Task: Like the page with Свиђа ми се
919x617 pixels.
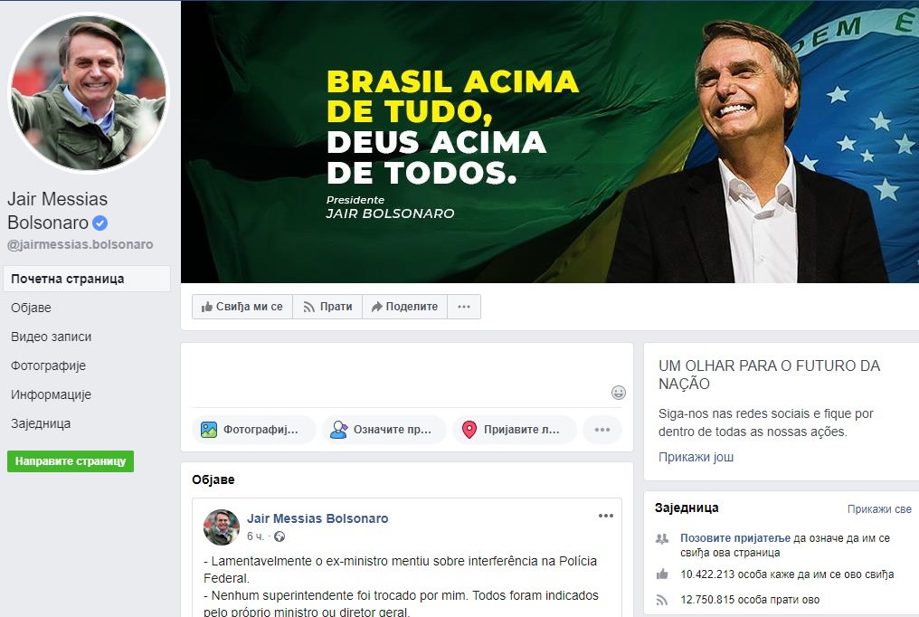Action: point(242,307)
